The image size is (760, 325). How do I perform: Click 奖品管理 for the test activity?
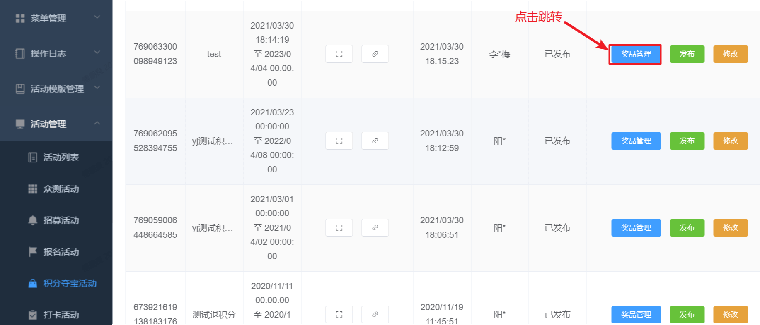(636, 54)
